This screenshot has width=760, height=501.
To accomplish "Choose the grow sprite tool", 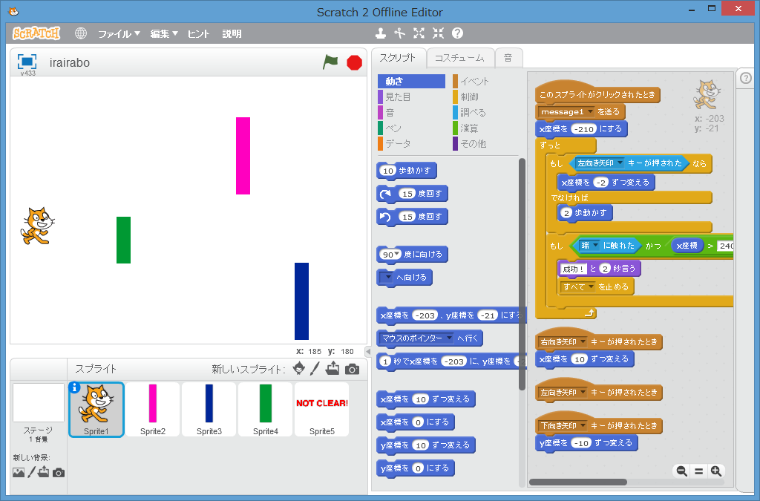I will point(419,33).
